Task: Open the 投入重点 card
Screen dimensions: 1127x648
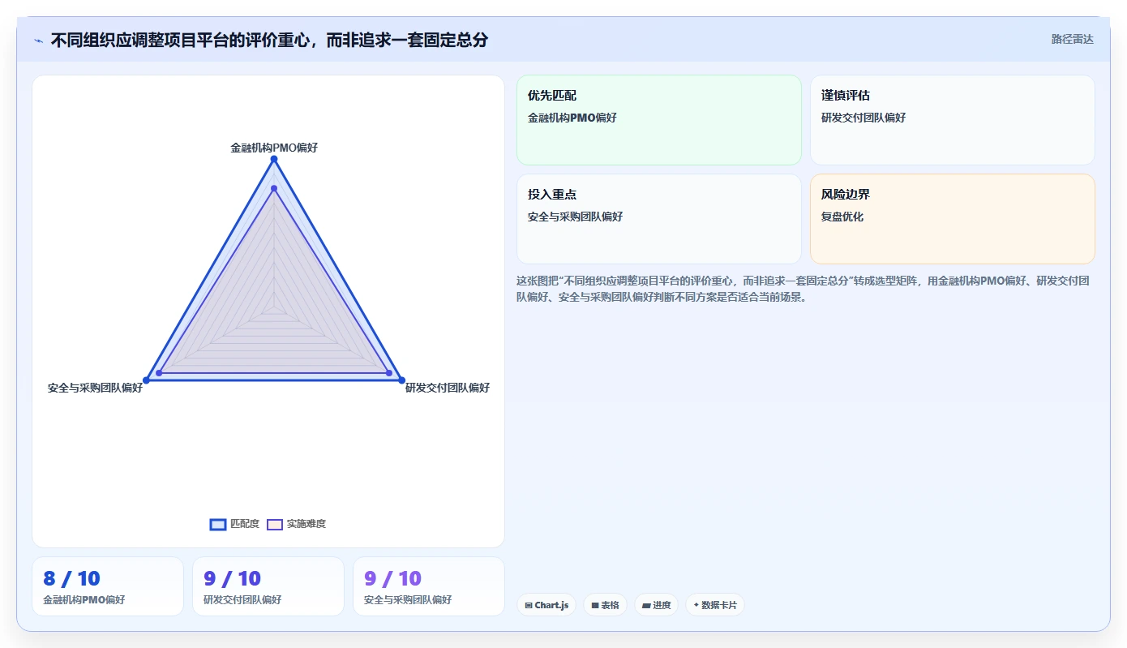Action: [659, 219]
